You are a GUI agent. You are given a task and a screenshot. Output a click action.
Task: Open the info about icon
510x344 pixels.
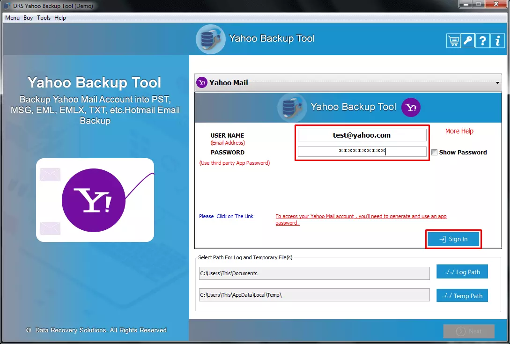click(497, 41)
